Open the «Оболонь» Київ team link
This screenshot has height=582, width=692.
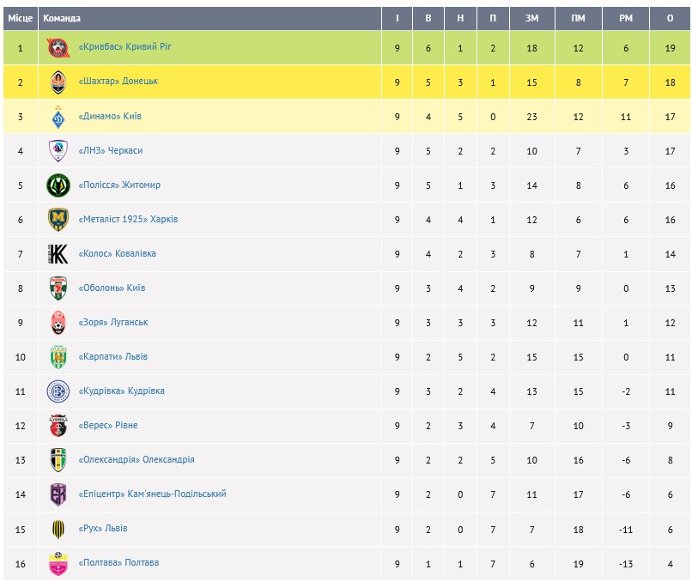(112, 288)
